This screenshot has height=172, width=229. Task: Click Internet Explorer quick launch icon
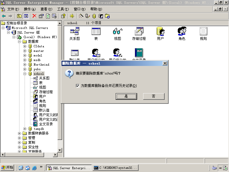pyautogui.click(x=34, y=168)
